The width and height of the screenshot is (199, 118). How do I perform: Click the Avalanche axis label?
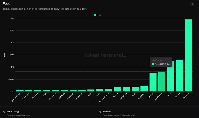(70, 96)
